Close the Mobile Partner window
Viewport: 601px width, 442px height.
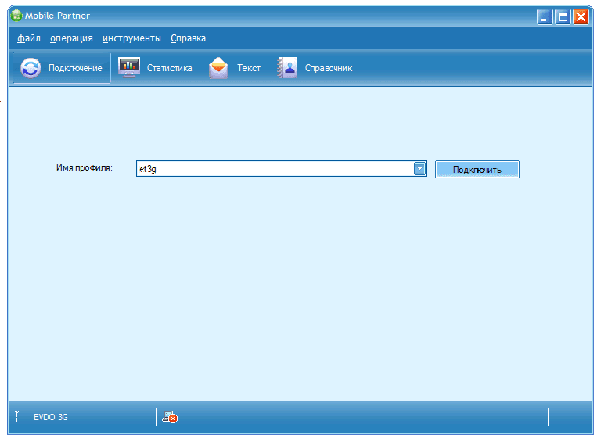pos(581,17)
